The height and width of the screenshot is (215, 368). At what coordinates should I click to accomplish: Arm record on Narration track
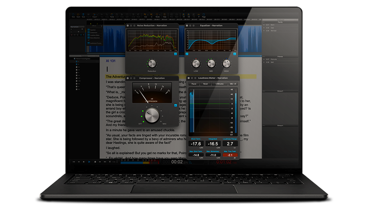pyautogui.click(x=71, y=35)
